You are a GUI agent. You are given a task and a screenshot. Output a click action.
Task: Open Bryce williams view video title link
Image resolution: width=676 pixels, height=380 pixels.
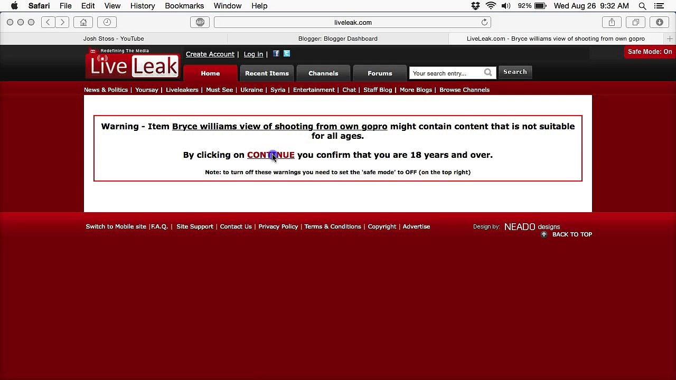(x=280, y=127)
